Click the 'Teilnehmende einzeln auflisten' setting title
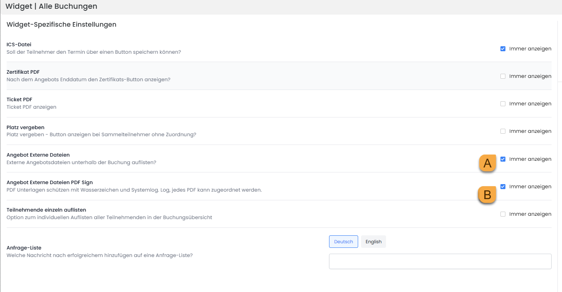Image resolution: width=562 pixels, height=292 pixels. 46,210
